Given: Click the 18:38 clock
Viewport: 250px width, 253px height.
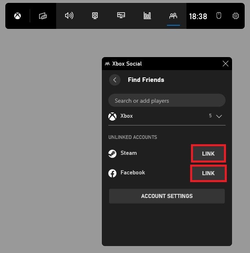Looking at the screenshot, I should pyautogui.click(x=198, y=16).
